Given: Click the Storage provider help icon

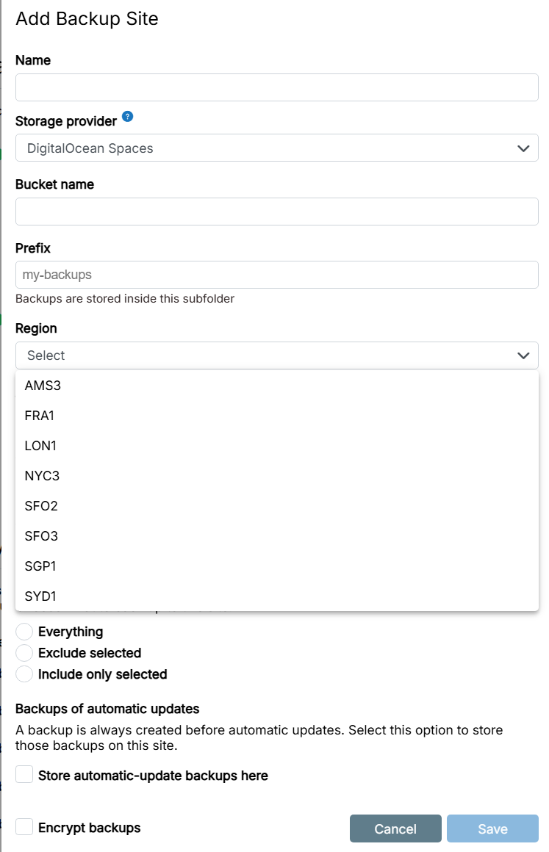Looking at the screenshot, I should 128,117.
